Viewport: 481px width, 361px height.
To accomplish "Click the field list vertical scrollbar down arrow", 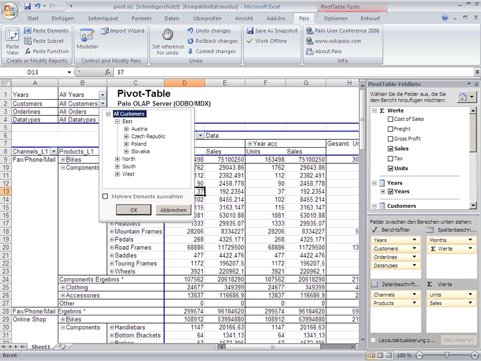I will (x=473, y=205).
